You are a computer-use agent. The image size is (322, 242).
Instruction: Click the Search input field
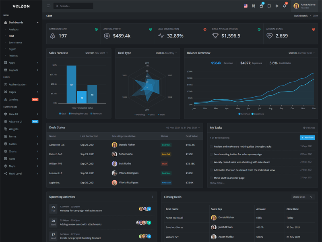[75, 6]
